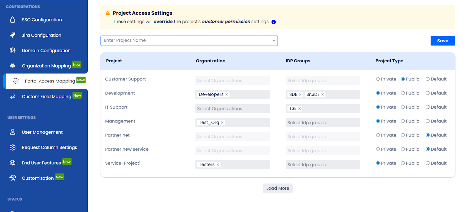Set Customer Support project to Private
471x212 pixels.
(378, 79)
